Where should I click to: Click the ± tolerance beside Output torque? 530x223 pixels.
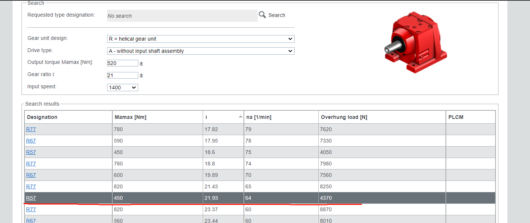click(141, 64)
